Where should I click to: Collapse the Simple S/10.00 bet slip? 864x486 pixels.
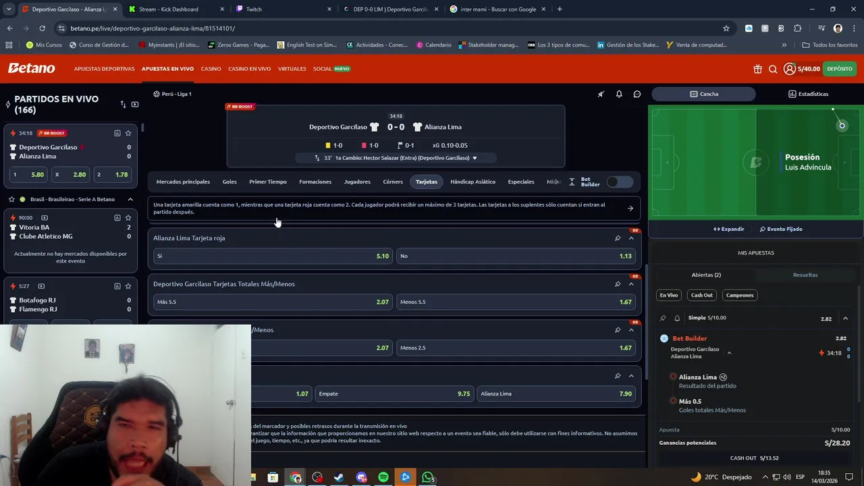click(845, 319)
